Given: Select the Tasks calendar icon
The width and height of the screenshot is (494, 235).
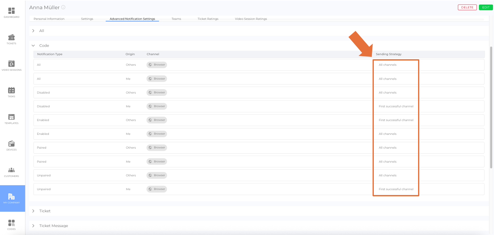Looking at the screenshot, I should pyautogui.click(x=11, y=90).
